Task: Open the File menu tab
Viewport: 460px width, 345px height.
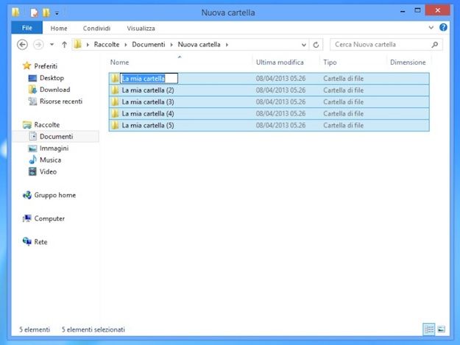Action: tap(26, 28)
